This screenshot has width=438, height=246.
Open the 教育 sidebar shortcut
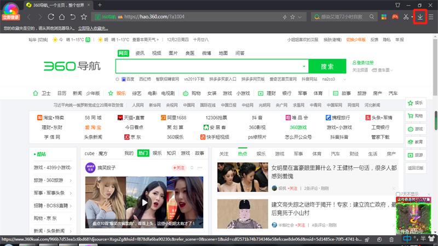coord(416,142)
